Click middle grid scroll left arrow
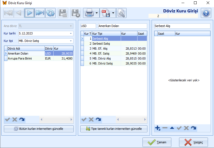214x148 pixels. pos(118,119)
